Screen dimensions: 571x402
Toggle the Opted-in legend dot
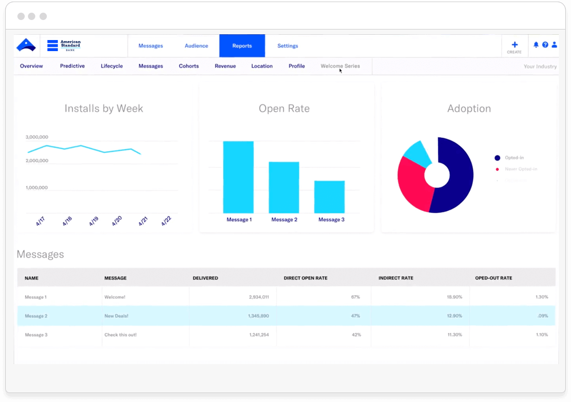[497, 158]
